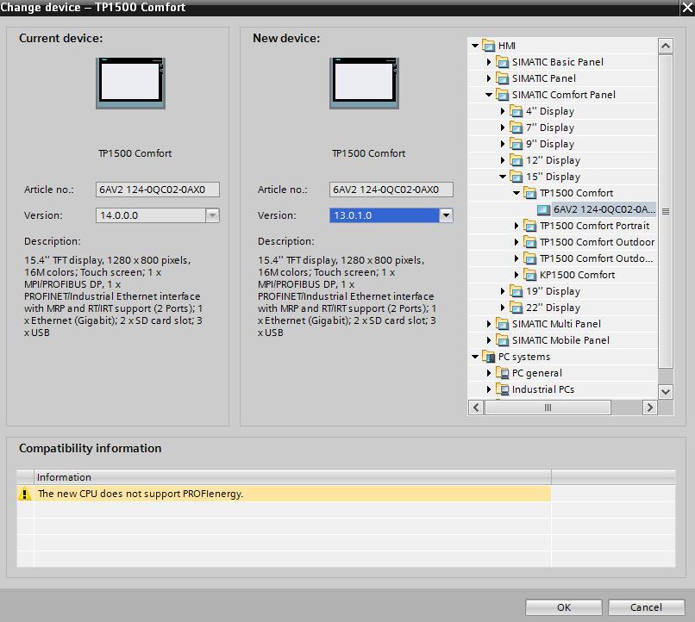Click the 7'' Display folder icon
695x622 pixels.
pyautogui.click(x=516, y=128)
